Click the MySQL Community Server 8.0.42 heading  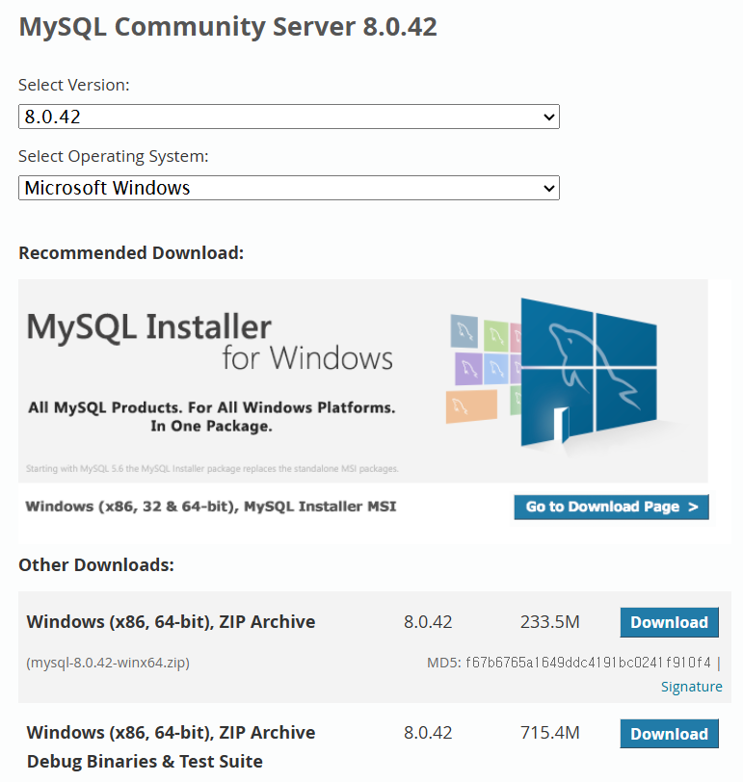click(228, 27)
